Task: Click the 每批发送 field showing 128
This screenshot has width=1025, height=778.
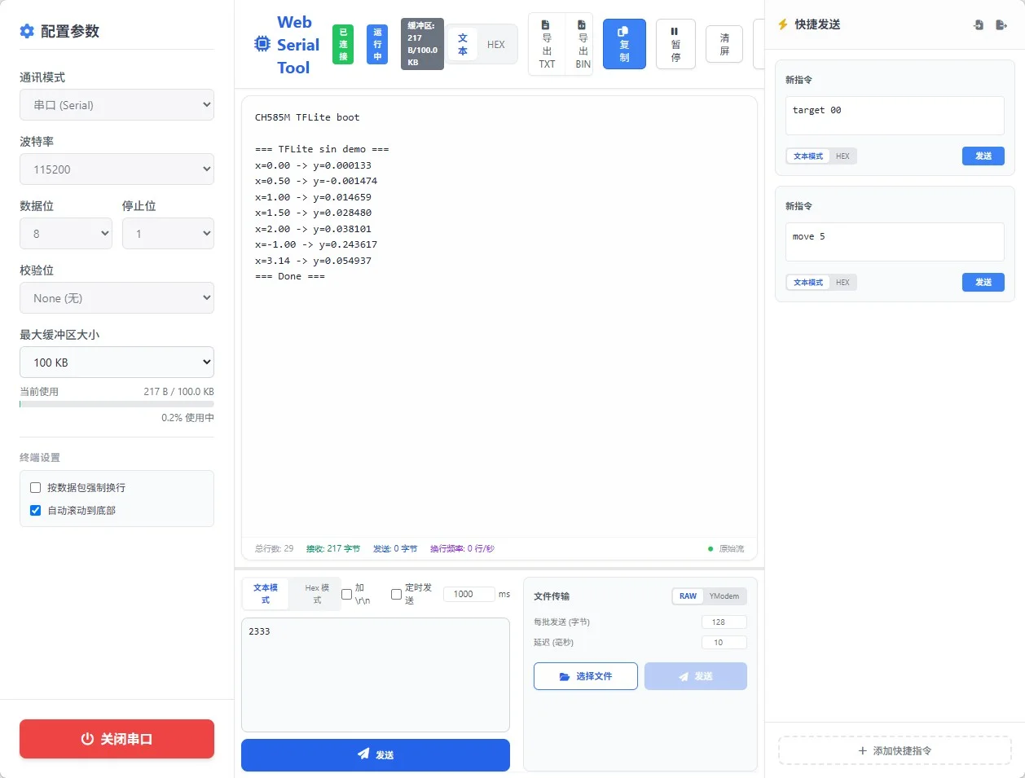Action: tap(724, 622)
